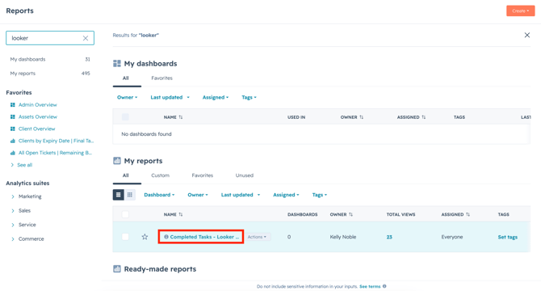Open the See terms link

[370, 286]
